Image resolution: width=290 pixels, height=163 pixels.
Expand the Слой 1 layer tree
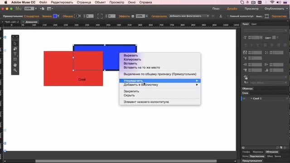(251, 99)
